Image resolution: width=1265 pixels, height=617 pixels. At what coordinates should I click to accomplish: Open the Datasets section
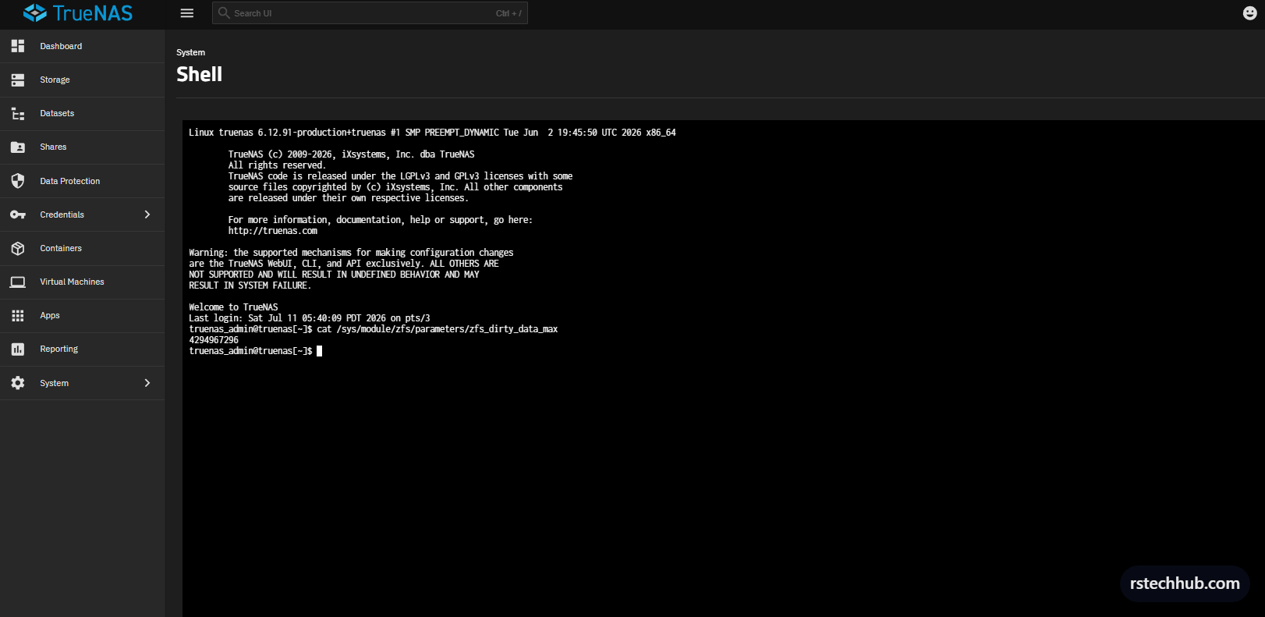coord(82,114)
